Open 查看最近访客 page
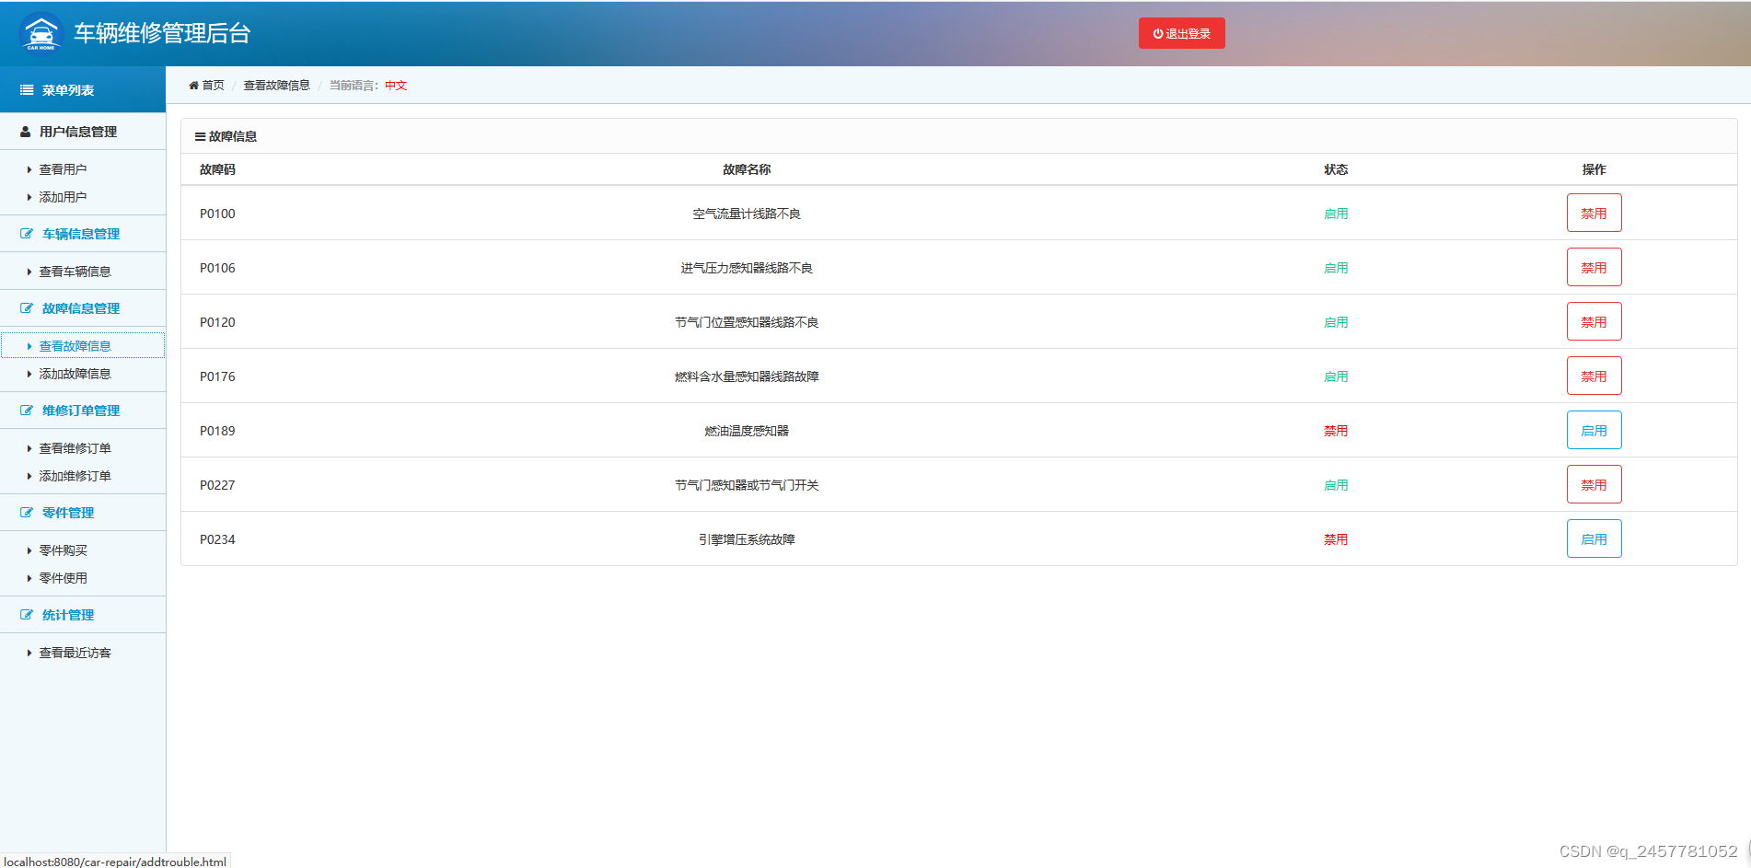The height and width of the screenshot is (868, 1751). [x=75, y=653]
